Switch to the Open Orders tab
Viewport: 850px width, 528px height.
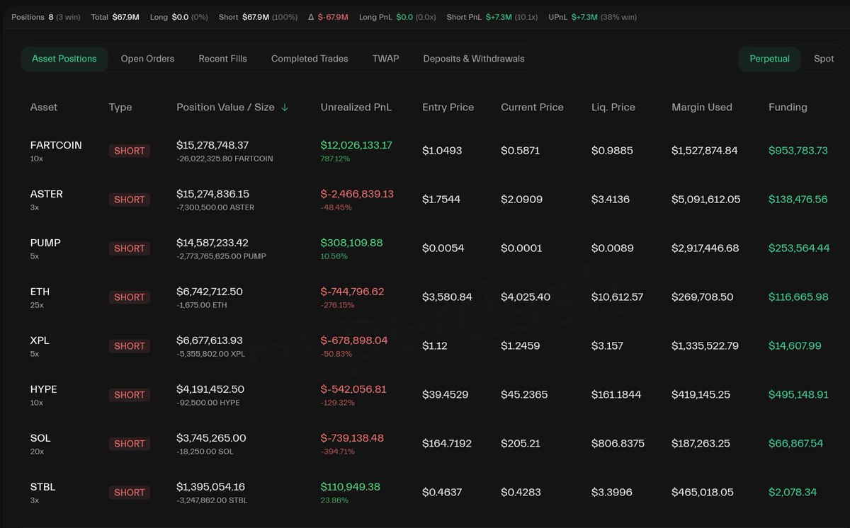coord(147,59)
